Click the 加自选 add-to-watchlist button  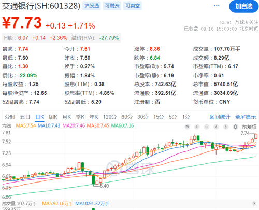pyautogui.click(x=243, y=6)
